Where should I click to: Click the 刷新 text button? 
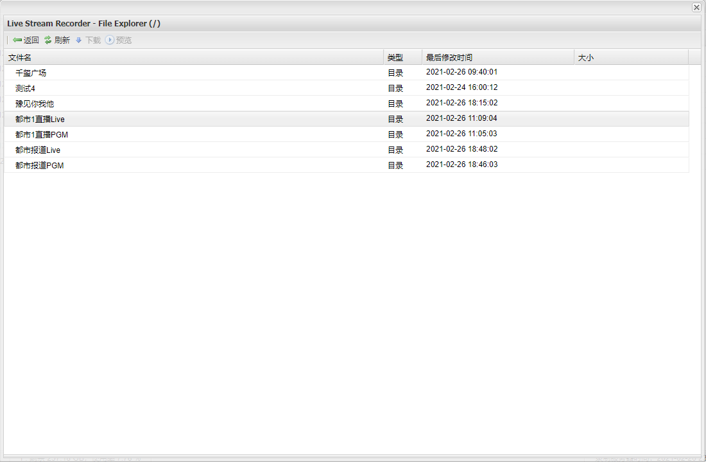[x=62, y=40]
